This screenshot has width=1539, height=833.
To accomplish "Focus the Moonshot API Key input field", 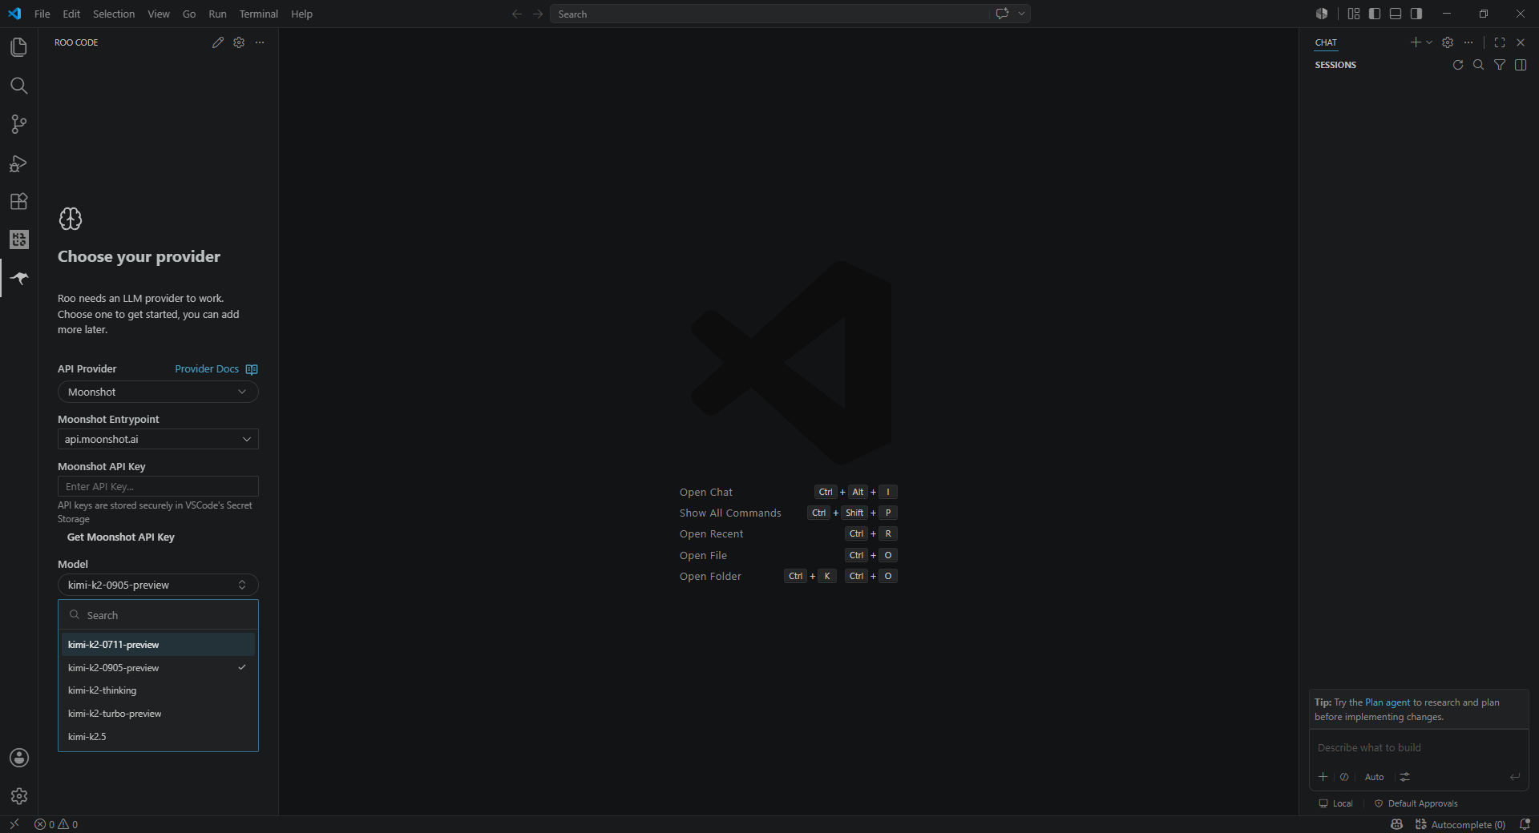I will click(x=158, y=486).
